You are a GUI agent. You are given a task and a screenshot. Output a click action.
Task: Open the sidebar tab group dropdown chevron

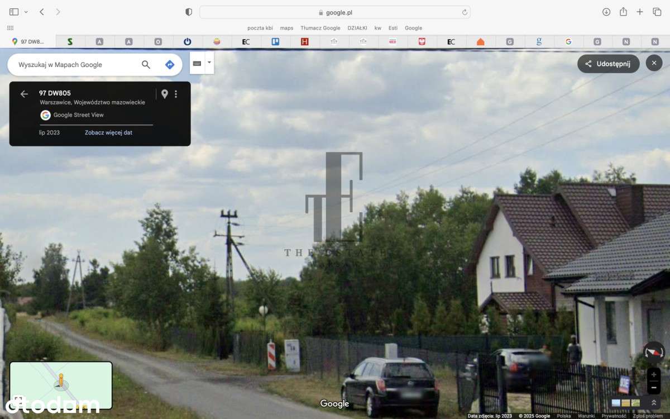[x=26, y=12]
